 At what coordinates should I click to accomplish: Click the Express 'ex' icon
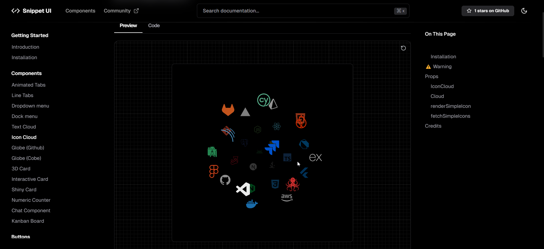coord(316,158)
